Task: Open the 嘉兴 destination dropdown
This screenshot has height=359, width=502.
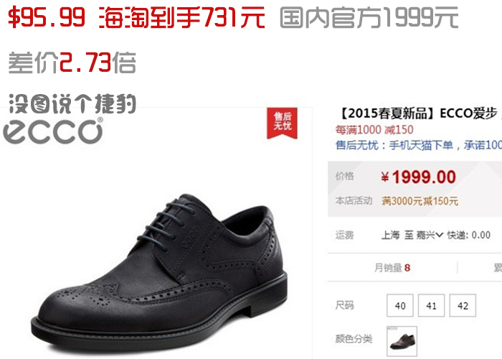Action: 430,236
